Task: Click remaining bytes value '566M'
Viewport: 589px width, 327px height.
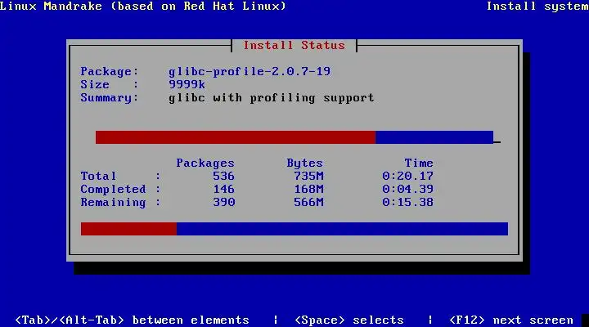Action: click(x=308, y=203)
